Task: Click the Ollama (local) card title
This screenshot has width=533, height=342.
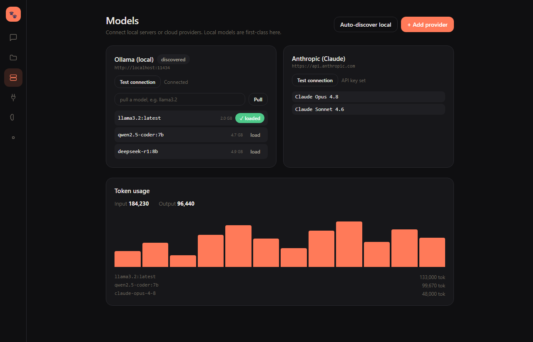Action: 134,60
